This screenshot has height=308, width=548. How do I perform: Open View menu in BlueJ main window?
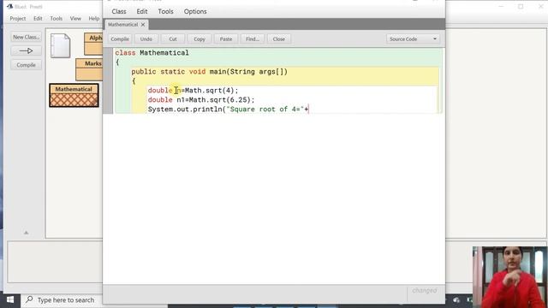pyautogui.click(x=75, y=19)
